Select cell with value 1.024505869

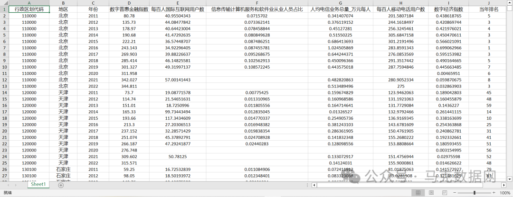coord(340,48)
